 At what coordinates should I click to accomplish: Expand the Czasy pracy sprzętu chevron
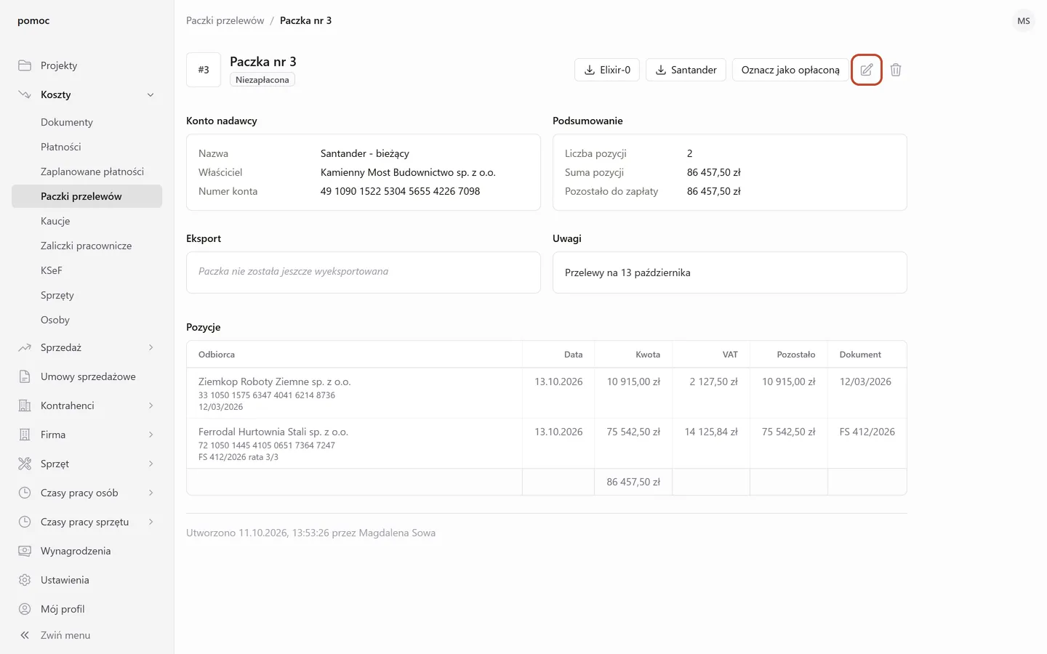coord(151,522)
